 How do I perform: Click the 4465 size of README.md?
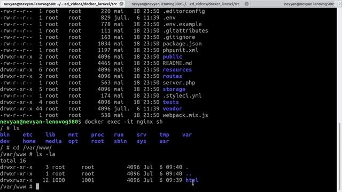coord(104,63)
